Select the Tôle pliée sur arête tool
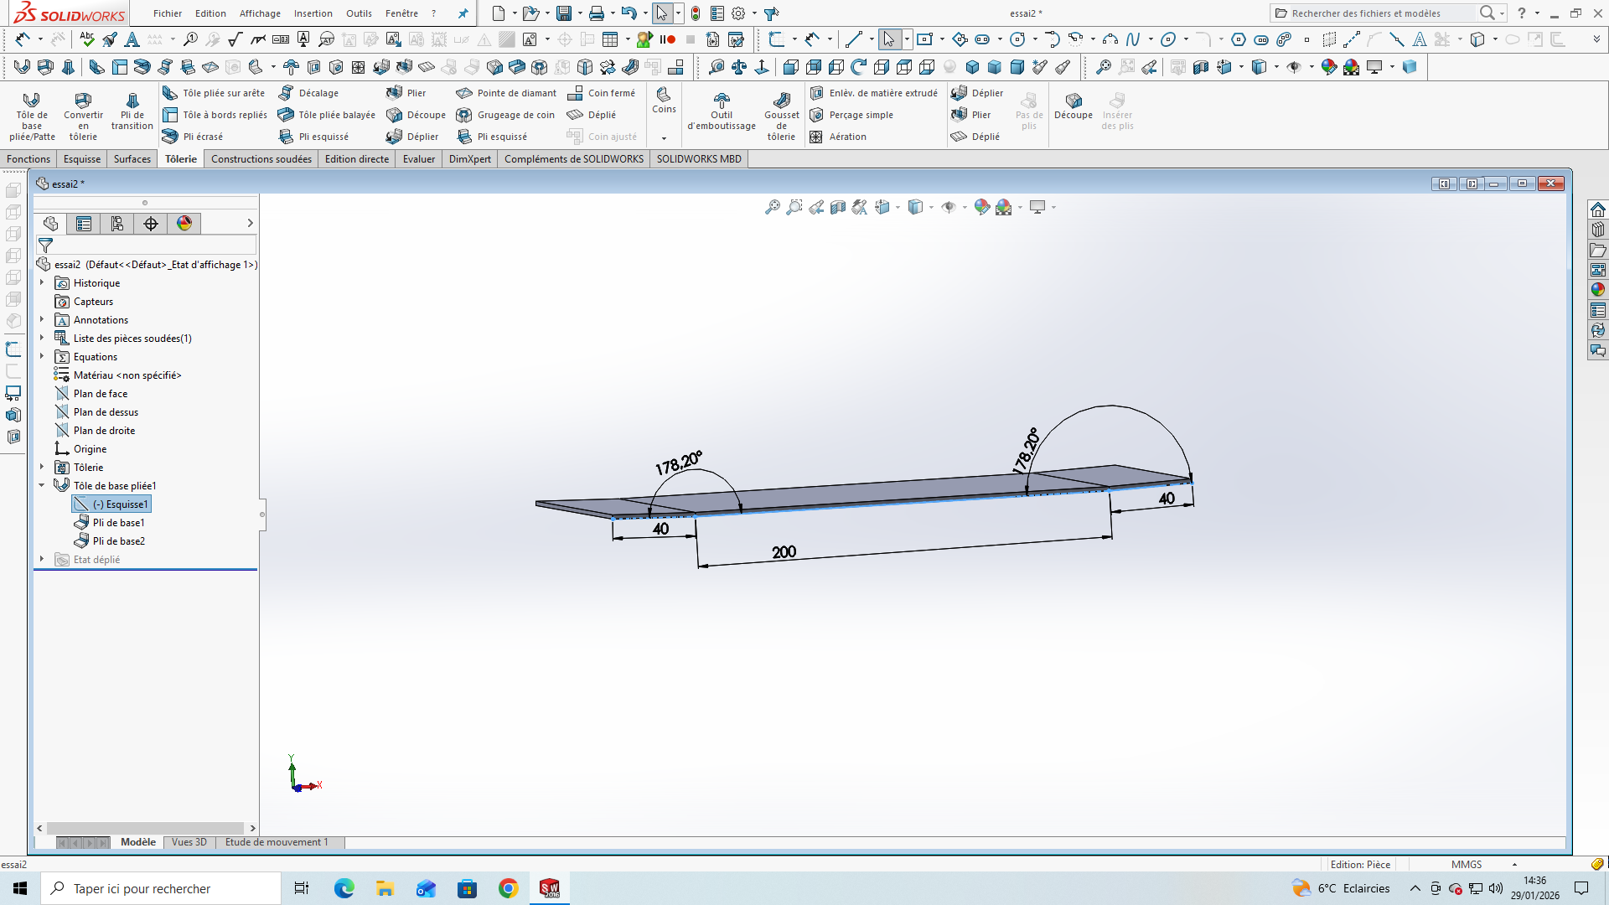Viewport: 1609px width, 905px height. [215, 93]
